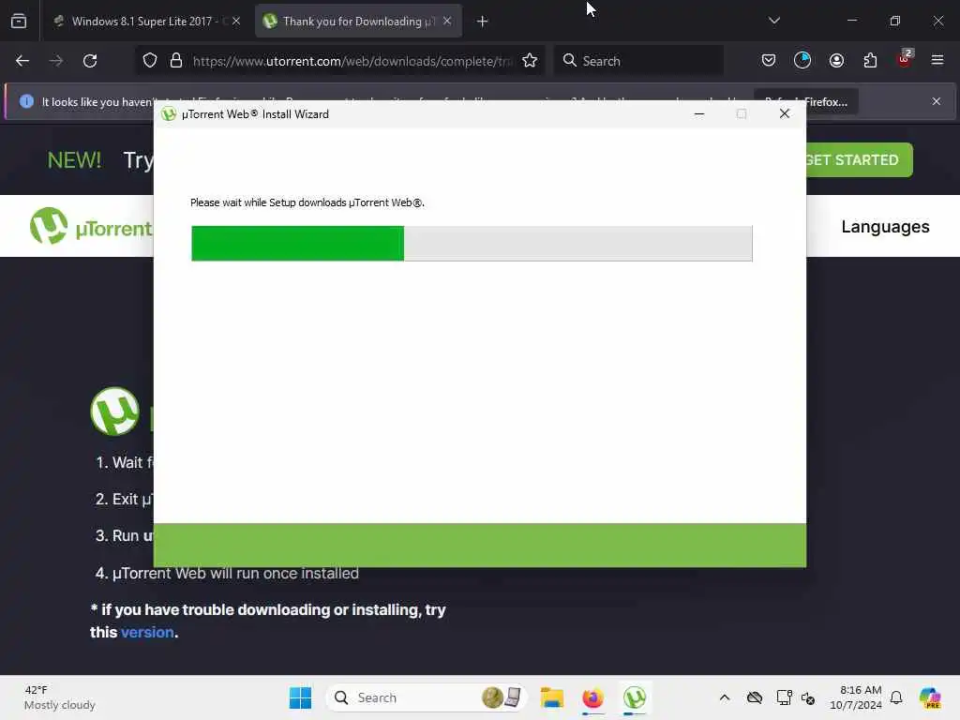Viewport: 960px width, 720px height.
Task: Click the cloud sync tray icon
Action: [755, 697]
